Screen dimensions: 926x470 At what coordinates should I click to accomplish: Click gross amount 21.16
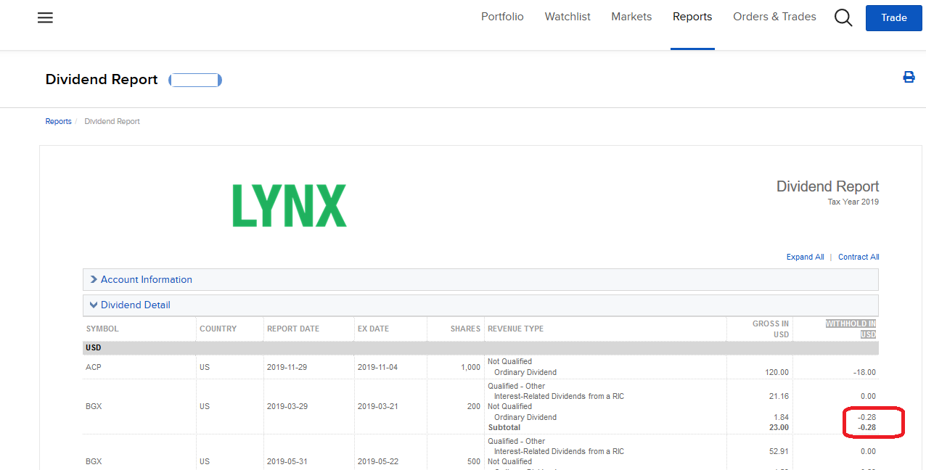[779, 396]
